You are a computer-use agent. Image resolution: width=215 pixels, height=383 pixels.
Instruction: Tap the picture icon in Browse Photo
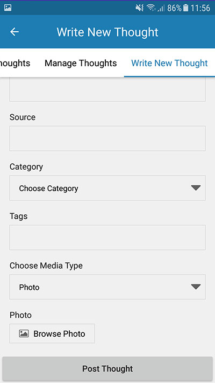click(x=24, y=333)
